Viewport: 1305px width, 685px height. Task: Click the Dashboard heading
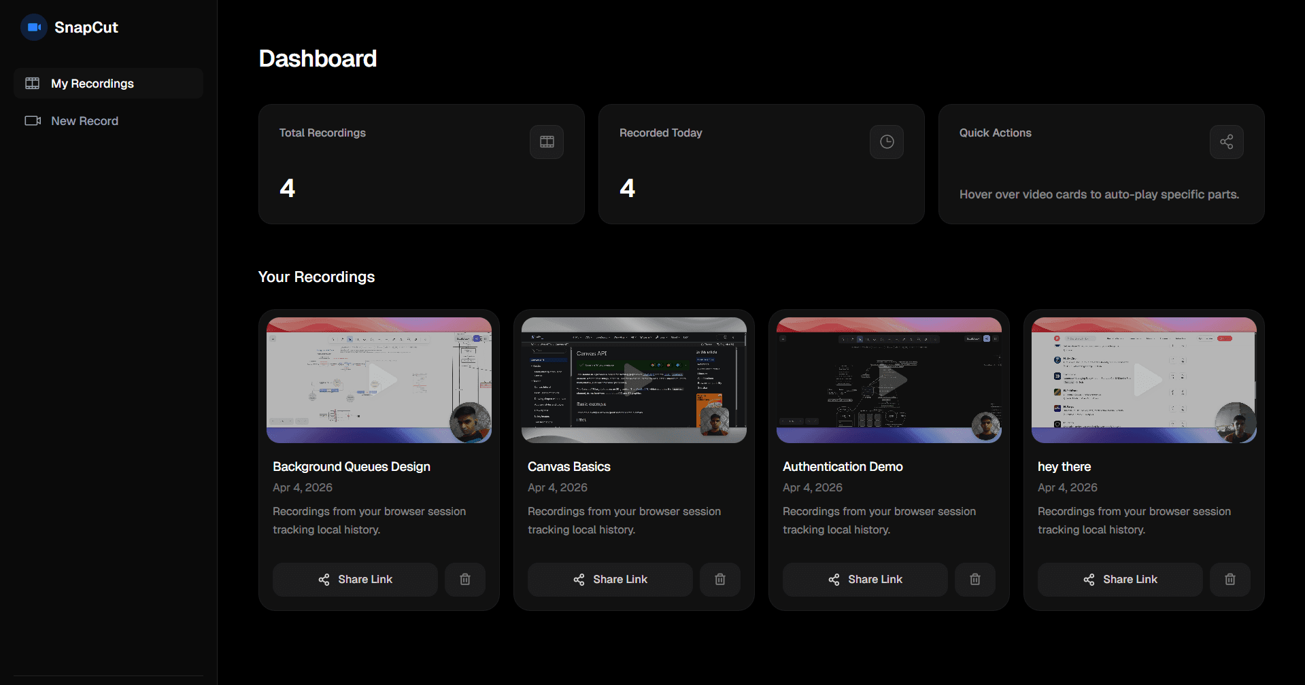pos(318,58)
